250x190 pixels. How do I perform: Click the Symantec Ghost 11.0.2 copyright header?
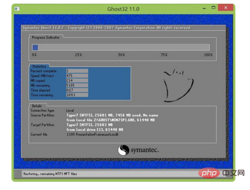tap(106, 28)
